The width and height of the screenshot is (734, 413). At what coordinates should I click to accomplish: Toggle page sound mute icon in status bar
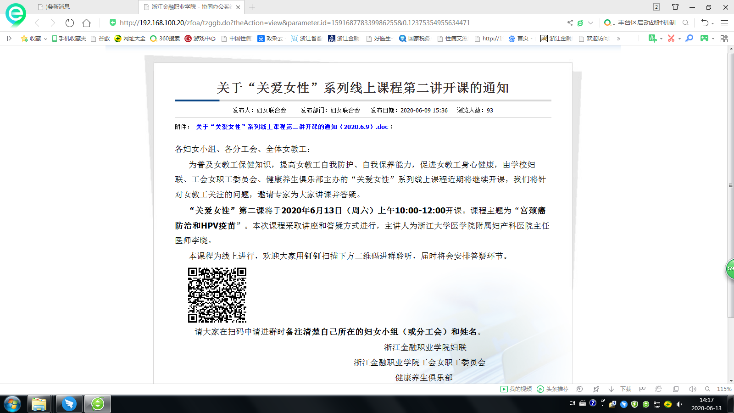(692, 389)
